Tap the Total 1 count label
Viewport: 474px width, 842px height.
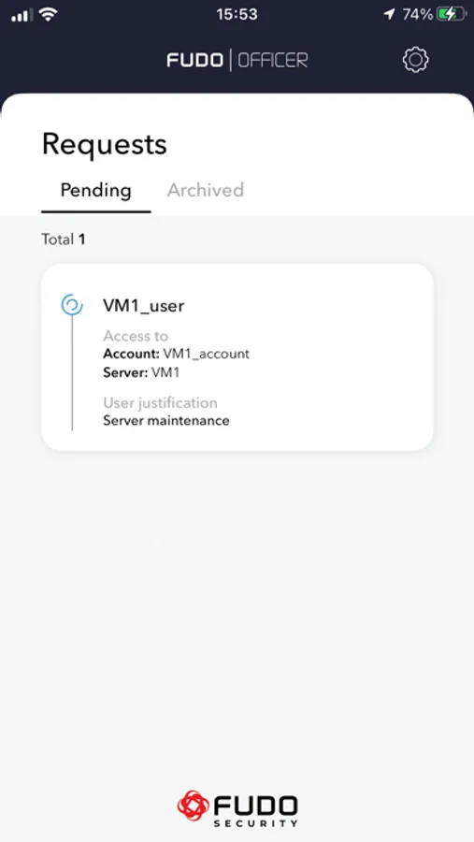64,240
